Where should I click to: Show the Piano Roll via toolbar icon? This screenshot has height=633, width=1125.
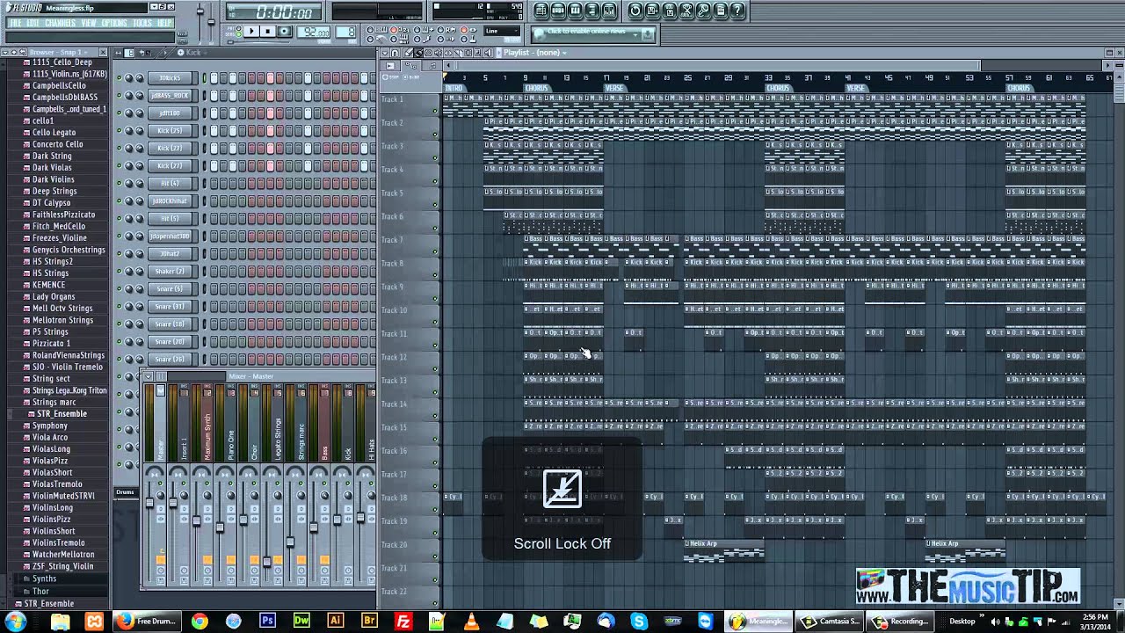point(575,11)
